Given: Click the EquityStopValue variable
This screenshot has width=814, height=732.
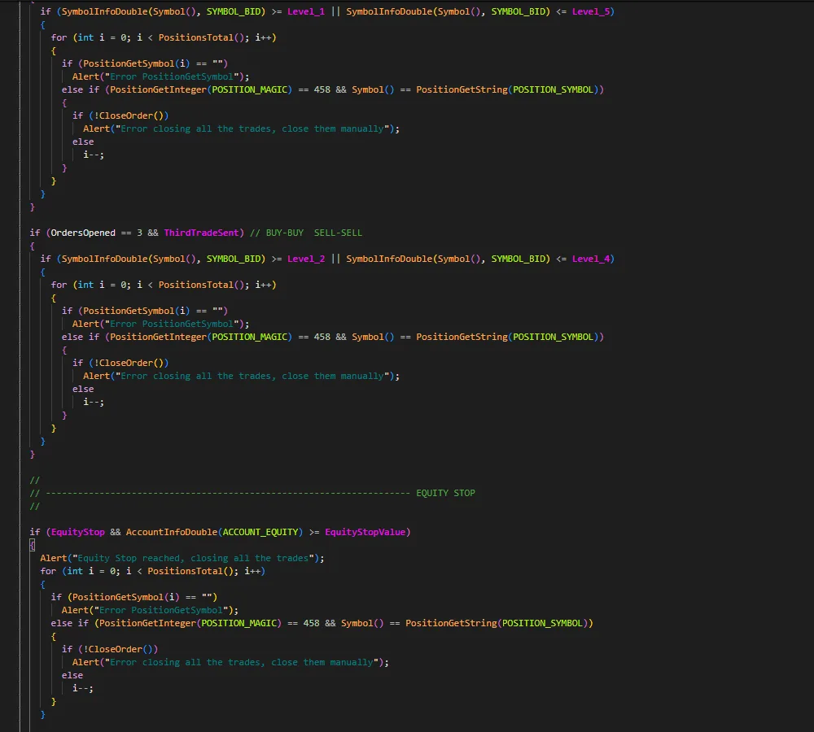Looking at the screenshot, I should 365,532.
